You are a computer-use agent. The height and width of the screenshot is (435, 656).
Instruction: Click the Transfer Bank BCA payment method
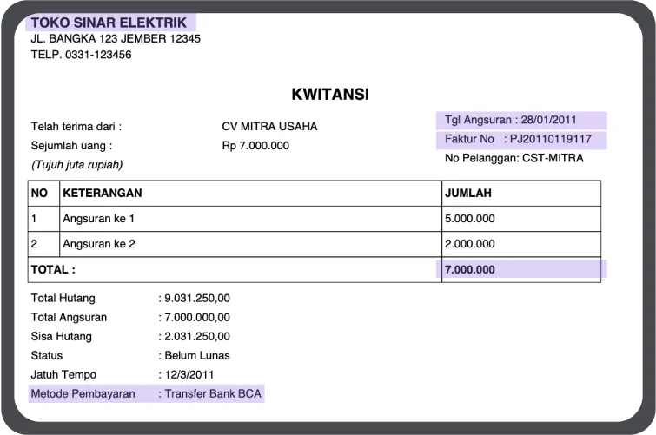click(x=213, y=394)
